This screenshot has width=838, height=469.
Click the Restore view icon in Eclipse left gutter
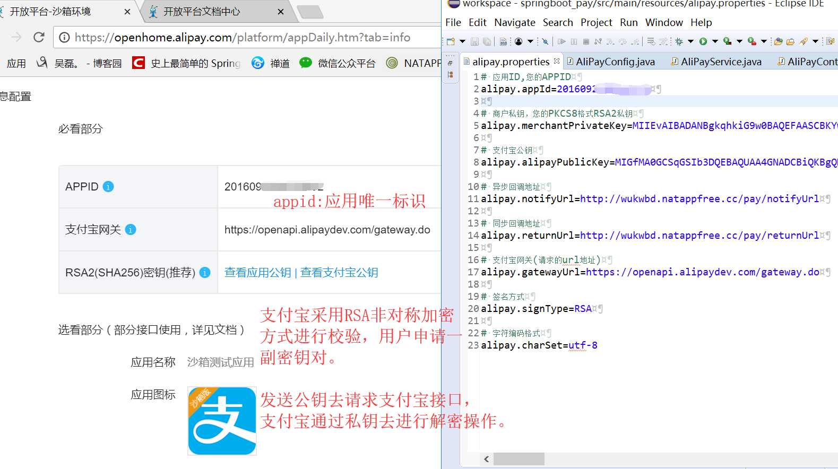click(450, 63)
